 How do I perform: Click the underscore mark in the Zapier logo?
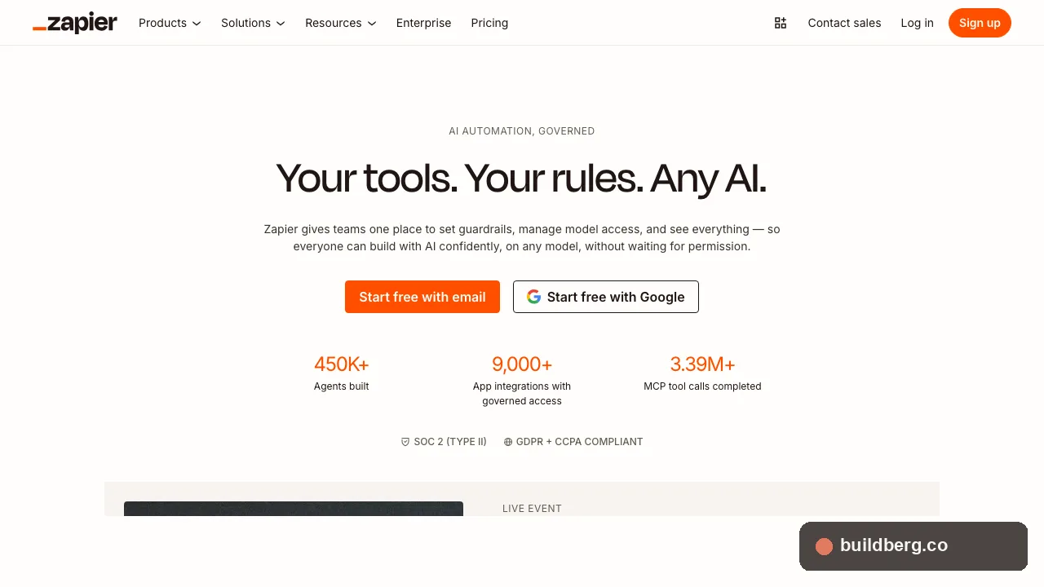[38, 27]
